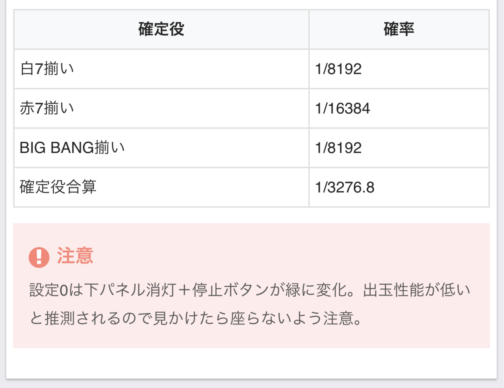The width and height of the screenshot is (504, 388).
Task: Click the 設定0 text in the notice
Action: click(x=48, y=290)
